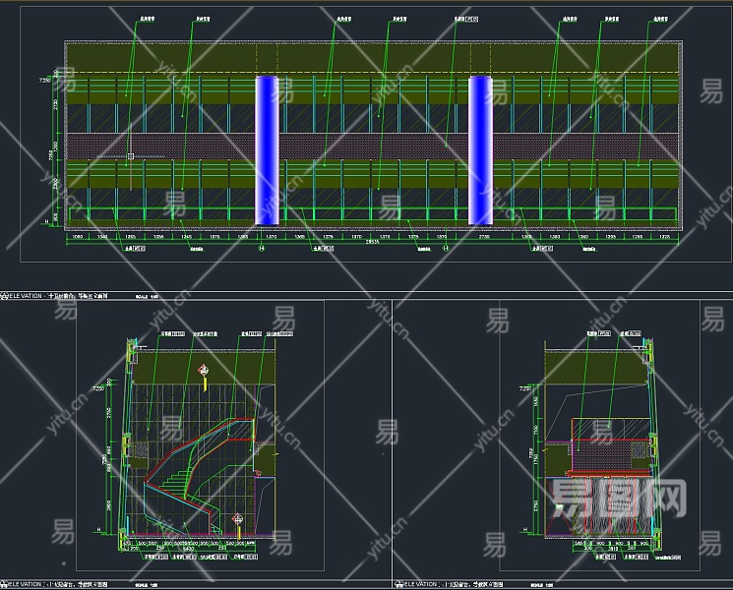Image resolution: width=733 pixels, height=590 pixels.
Task: Click the left blue column in top elevation
Action: click(268, 149)
